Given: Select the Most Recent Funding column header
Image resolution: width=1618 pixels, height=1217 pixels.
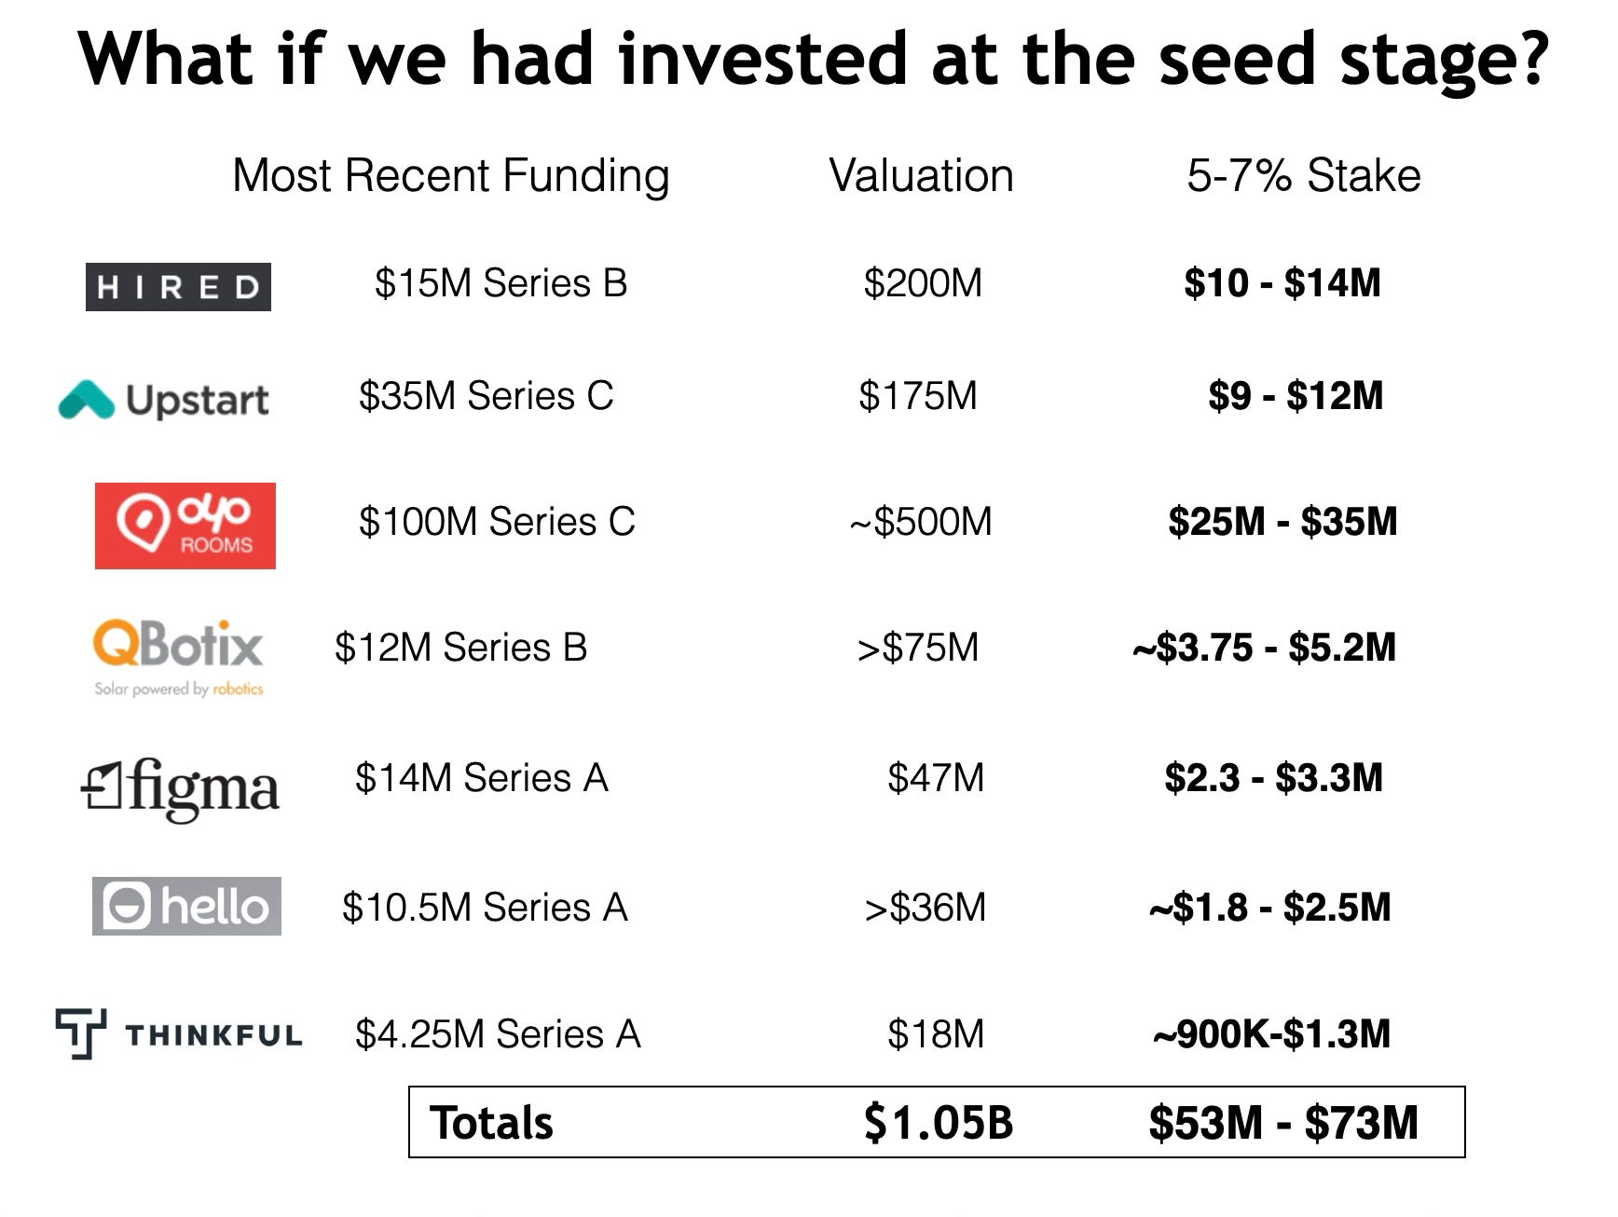Looking at the screenshot, I should pyautogui.click(x=451, y=177).
